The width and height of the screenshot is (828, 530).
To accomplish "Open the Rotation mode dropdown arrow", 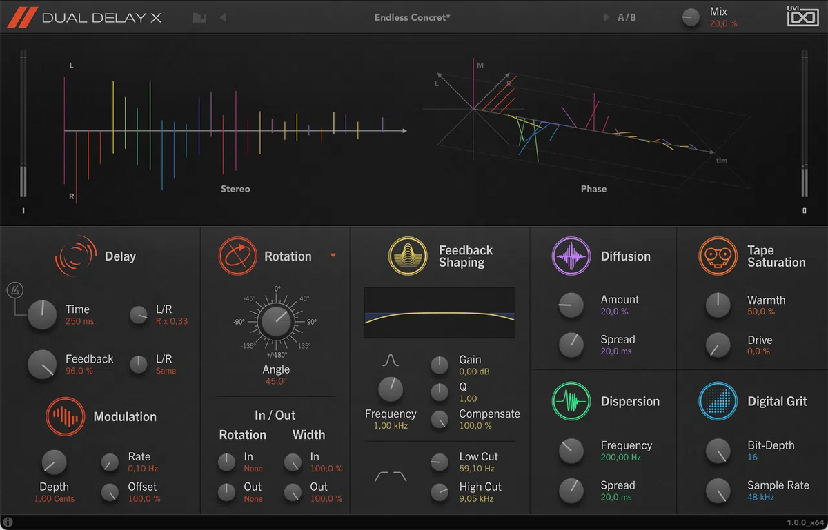I will (333, 256).
